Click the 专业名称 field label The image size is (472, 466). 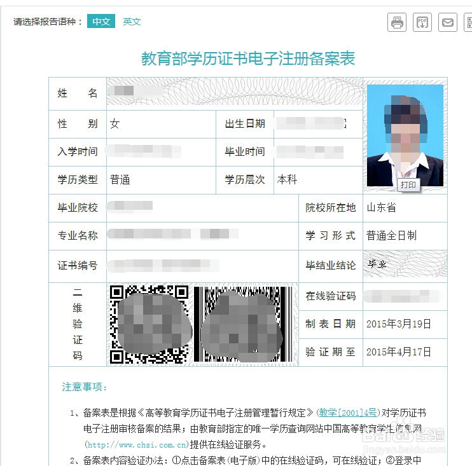[78, 235]
